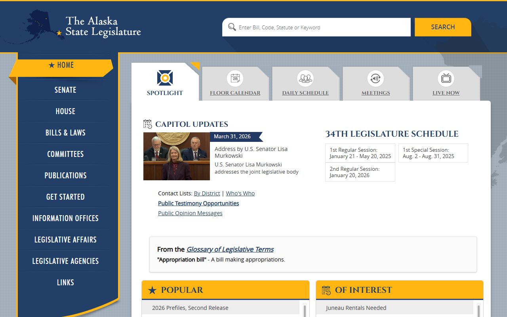The image size is (507, 317).
Task: Open the By District contact list
Action: [x=207, y=193]
